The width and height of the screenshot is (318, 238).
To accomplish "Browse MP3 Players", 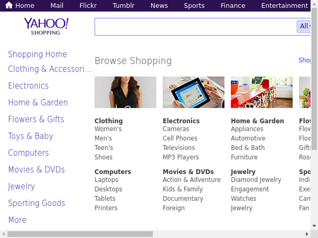I will 181,157.
